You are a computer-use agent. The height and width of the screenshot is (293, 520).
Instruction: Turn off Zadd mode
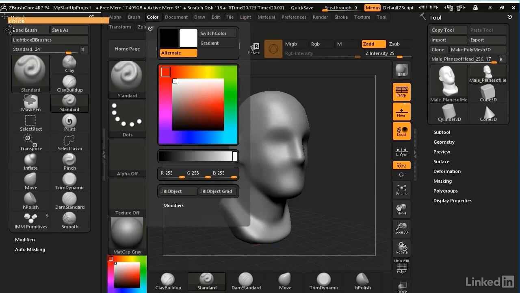click(x=373, y=44)
